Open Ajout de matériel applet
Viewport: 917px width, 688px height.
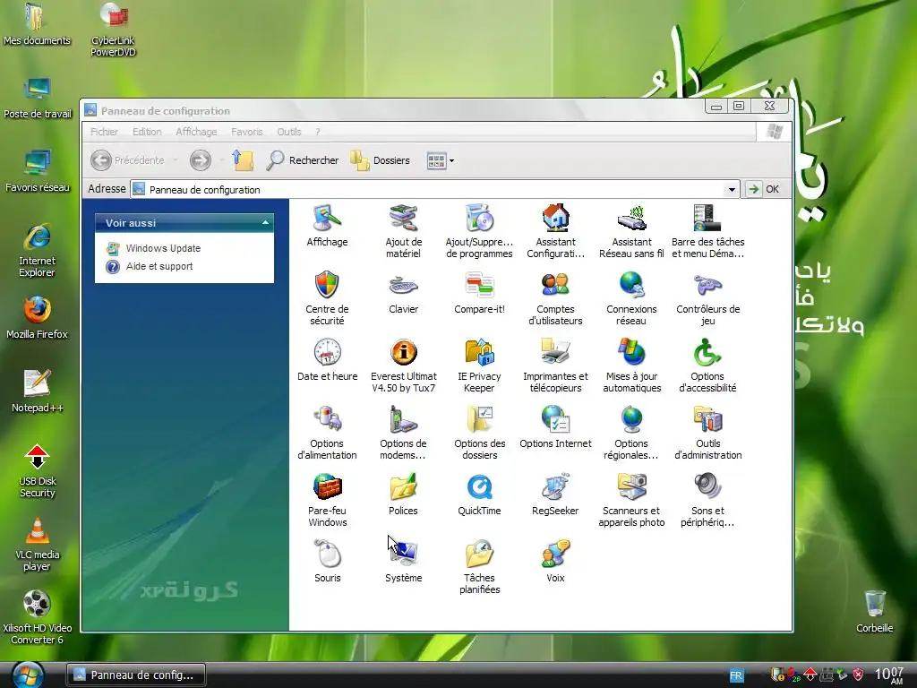[404, 230]
